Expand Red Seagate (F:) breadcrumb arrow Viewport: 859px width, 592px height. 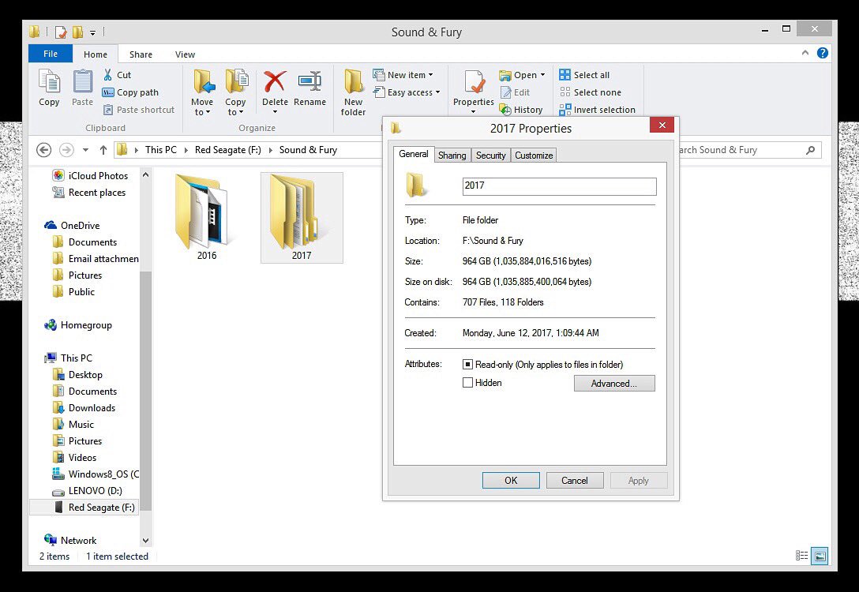[x=270, y=149]
